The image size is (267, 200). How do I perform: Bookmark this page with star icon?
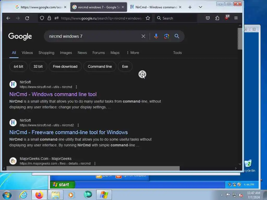pyautogui.click(x=148, y=18)
